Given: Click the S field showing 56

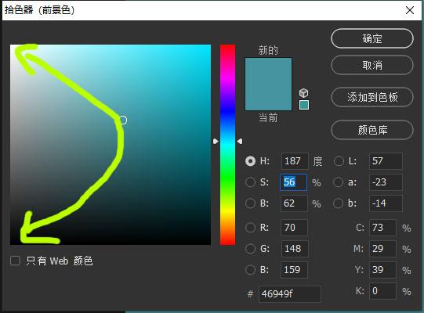Looking at the screenshot, I should 293,182.
